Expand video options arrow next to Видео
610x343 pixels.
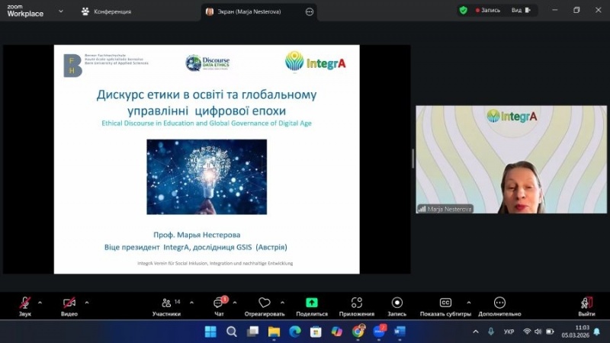pos(87,302)
